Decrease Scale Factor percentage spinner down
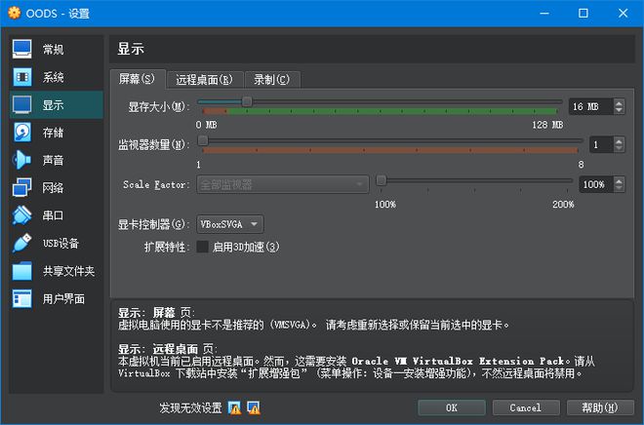This screenshot has height=425, width=644. [619, 188]
